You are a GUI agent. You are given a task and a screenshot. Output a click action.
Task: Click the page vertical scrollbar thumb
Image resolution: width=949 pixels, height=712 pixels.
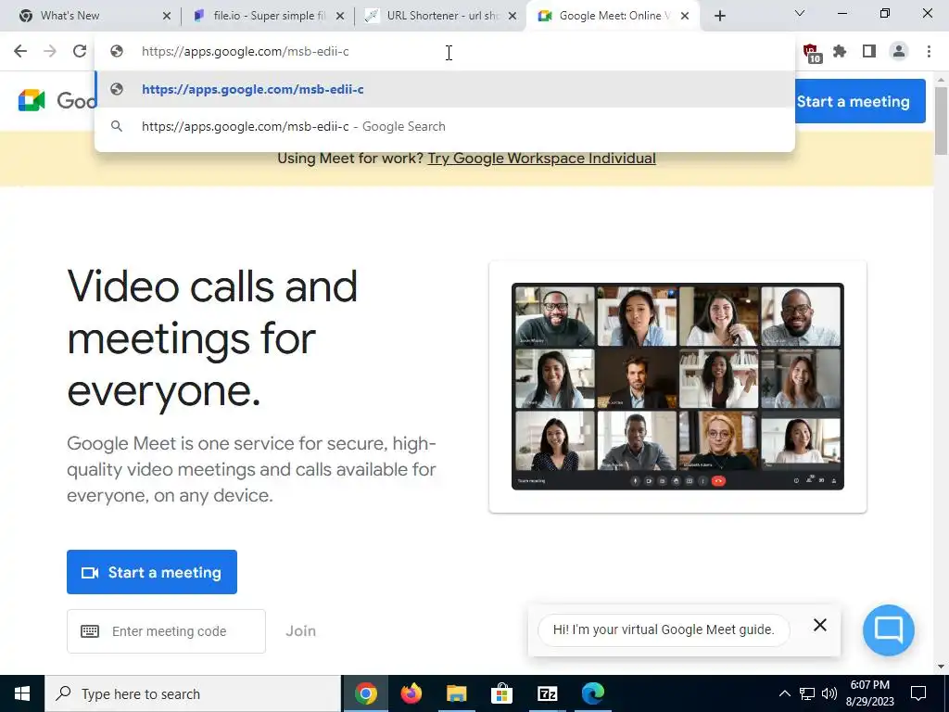[x=942, y=121]
